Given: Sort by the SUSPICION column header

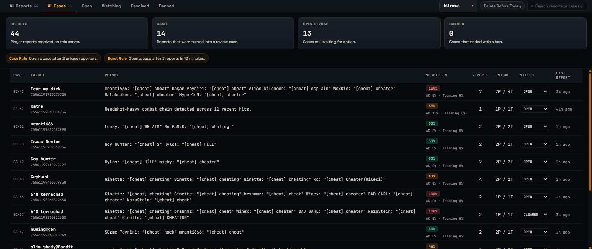Looking at the screenshot, I should pyautogui.click(x=436, y=75).
